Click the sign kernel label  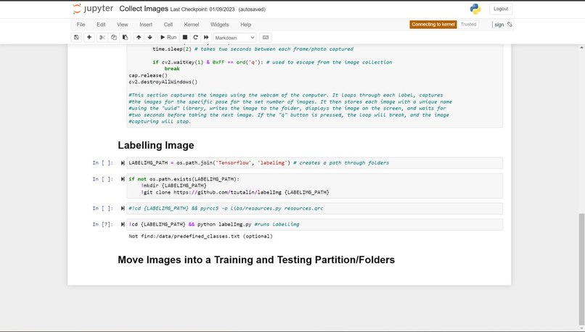(x=499, y=25)
